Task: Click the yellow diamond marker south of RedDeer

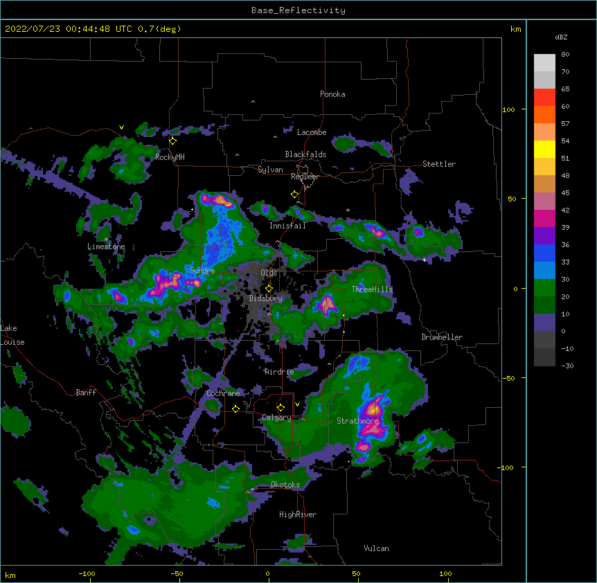Action: pos(295,195)
